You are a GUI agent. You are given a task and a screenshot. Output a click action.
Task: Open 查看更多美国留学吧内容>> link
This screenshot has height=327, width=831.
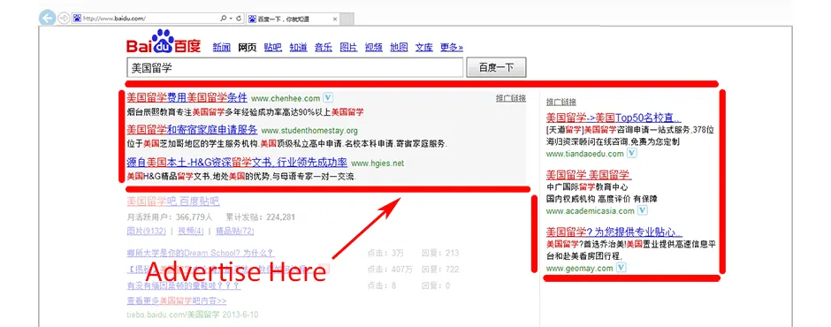(x=177, y=300)
